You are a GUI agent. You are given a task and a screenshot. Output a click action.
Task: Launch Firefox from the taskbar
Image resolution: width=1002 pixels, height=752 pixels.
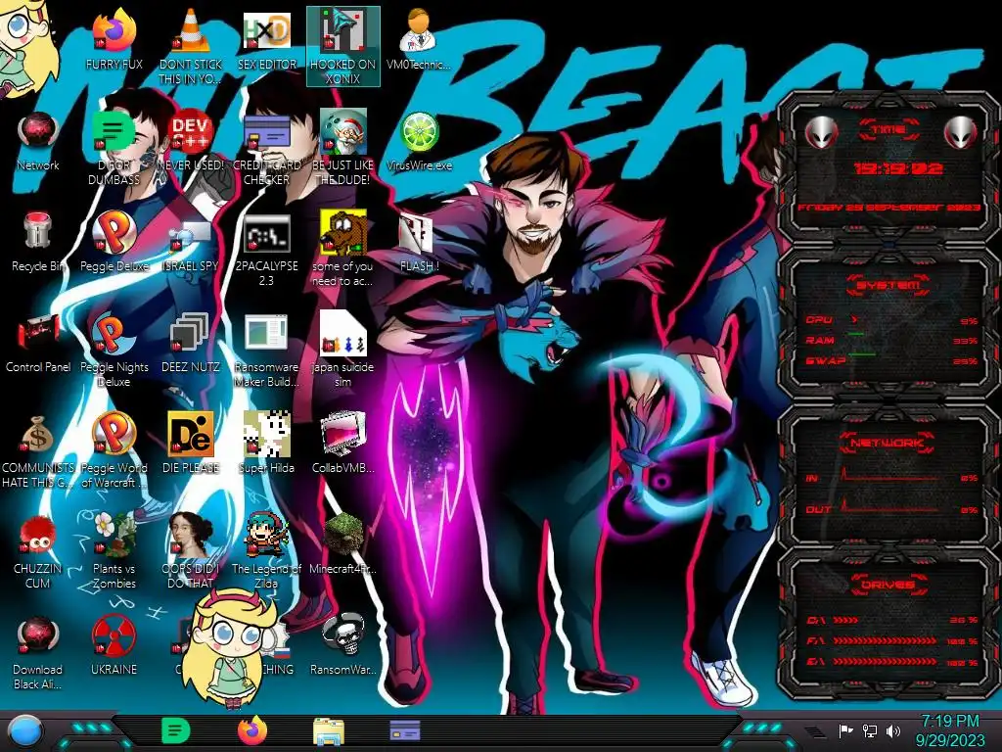click(x=252, y=731)
